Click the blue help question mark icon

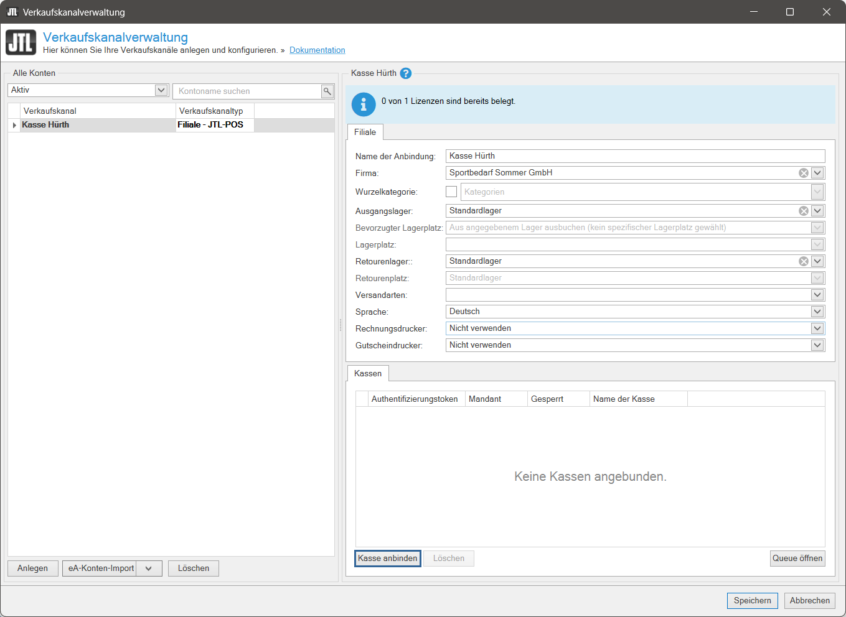tap(406, 73)
